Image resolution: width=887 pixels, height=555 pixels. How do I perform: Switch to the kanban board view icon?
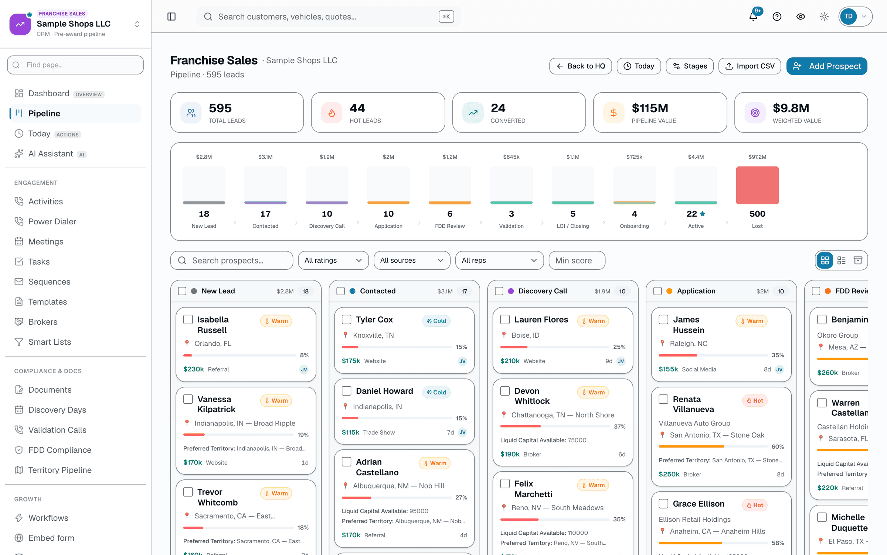click(x=825, y=261)
